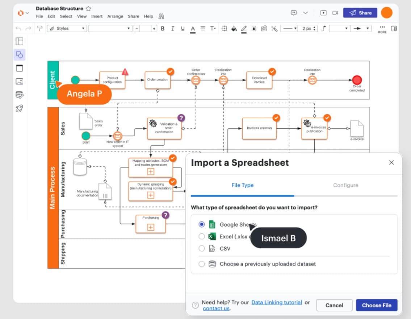Open the View menu
The width and height of the screenshot is (411, 319).
[x=82, y=16]
